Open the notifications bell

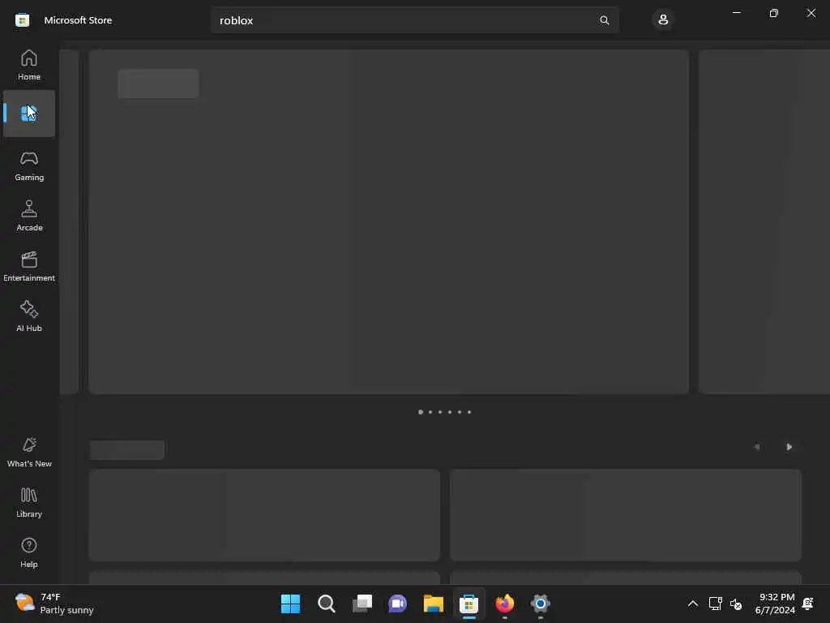click(808, 604)
